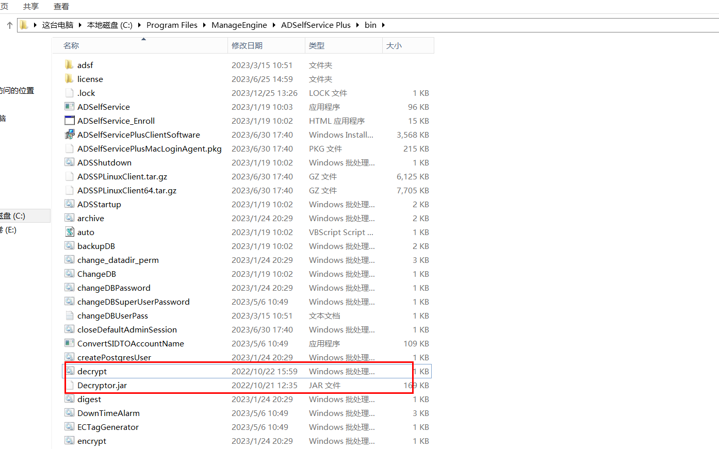
Task: Click the createPostgresUser batch file icon
Action: (x=69, y=357)
